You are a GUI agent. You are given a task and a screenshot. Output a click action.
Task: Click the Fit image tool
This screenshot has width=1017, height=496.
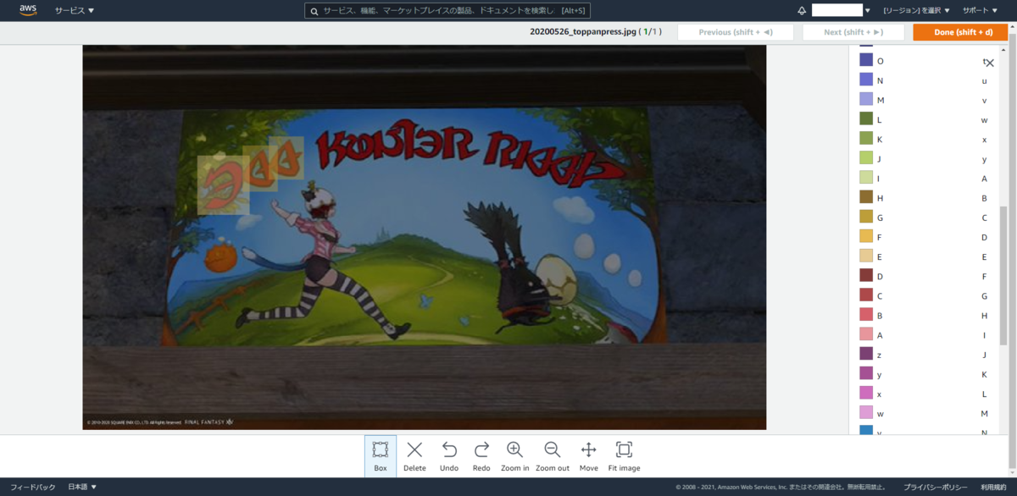point(625,456)
